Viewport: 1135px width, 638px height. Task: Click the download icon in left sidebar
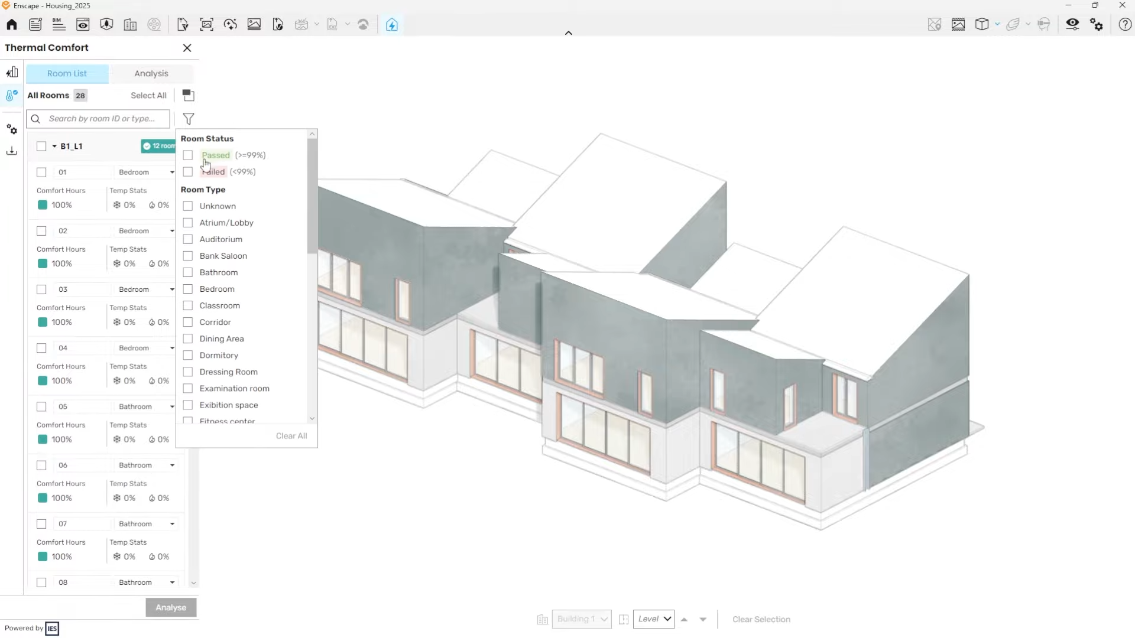(12, 151)
